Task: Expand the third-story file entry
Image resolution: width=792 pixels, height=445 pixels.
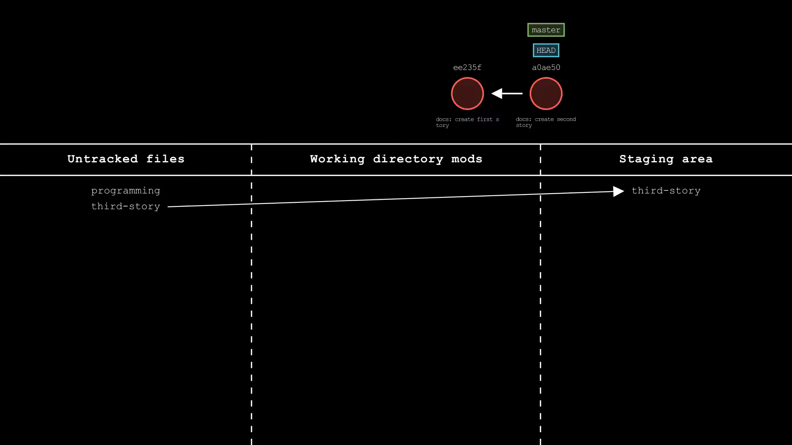Action: (125, 205)
